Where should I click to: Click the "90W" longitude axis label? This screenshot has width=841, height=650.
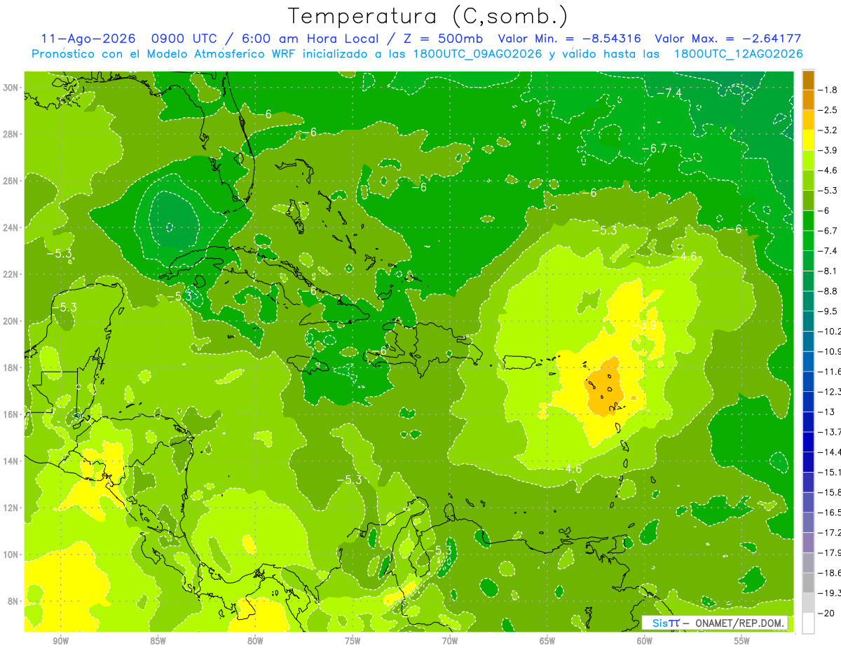coord(60,642)
